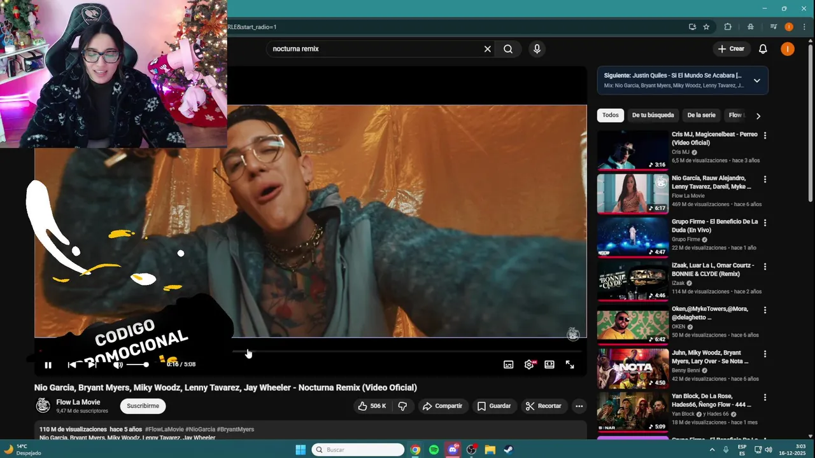
Task: Open YouTube account avatar menu
Action: tap(788, 49)
